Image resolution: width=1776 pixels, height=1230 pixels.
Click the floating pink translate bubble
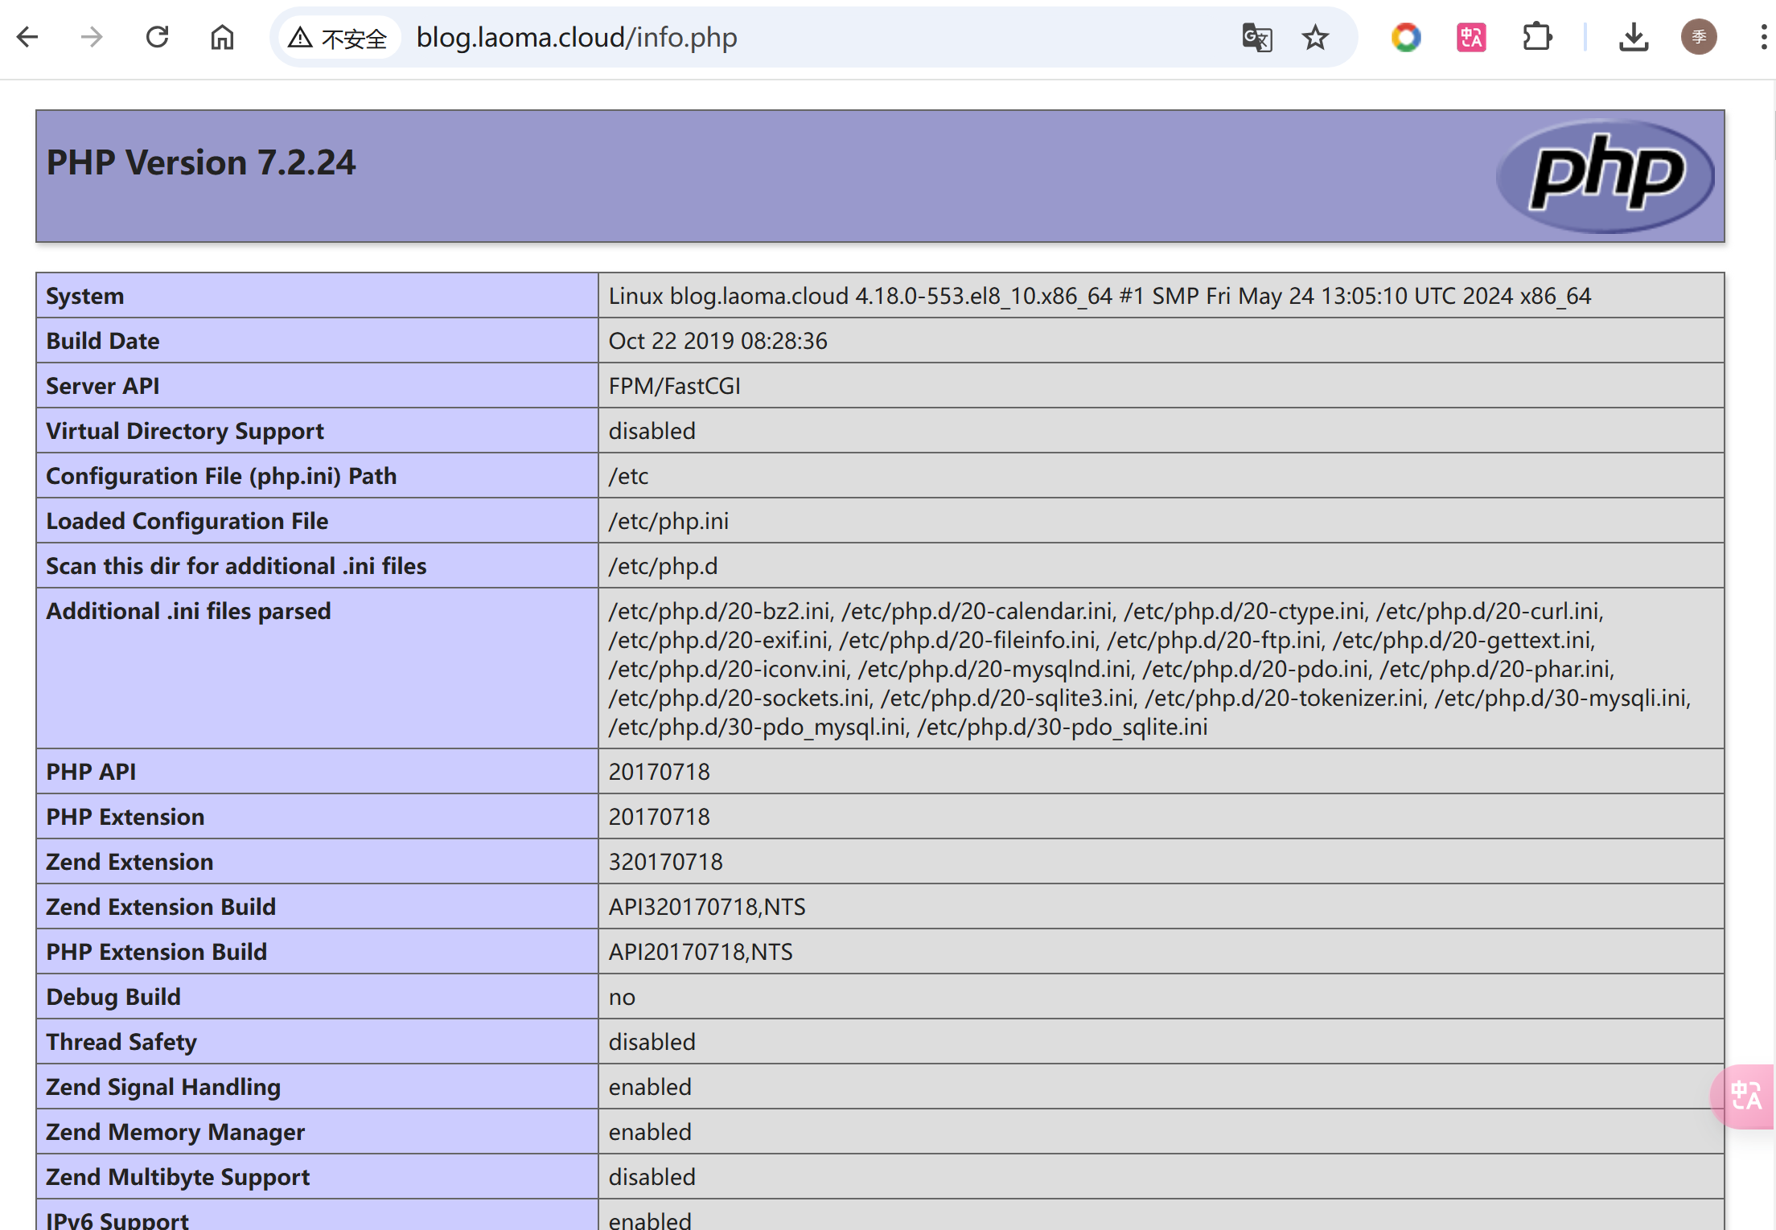pyautogui.click(x=1745, y=1096)
